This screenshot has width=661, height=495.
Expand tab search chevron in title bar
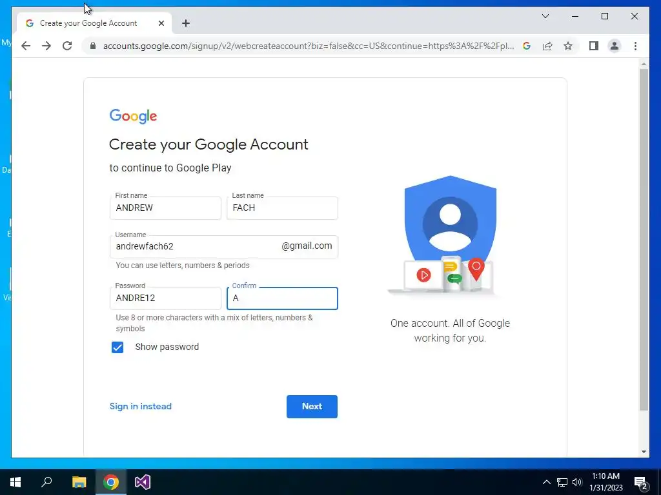pos(545,16)
